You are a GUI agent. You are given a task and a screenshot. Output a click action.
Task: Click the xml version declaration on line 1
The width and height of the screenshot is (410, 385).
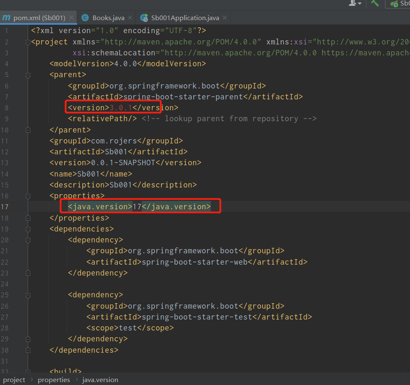click(119, 31)
